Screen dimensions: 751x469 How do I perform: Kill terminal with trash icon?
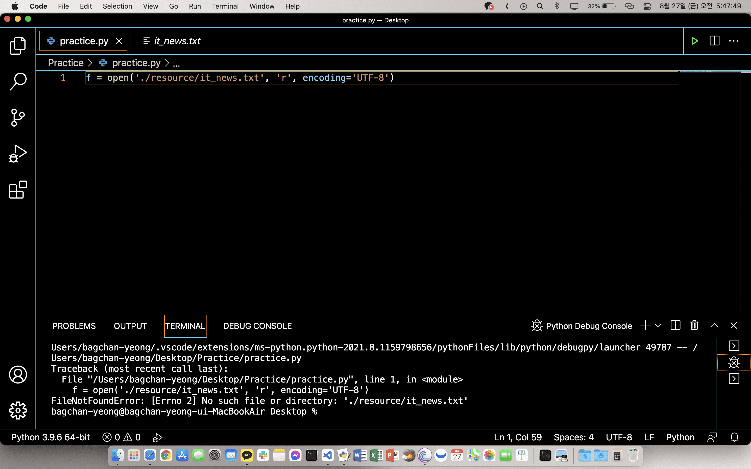(694, 325)
